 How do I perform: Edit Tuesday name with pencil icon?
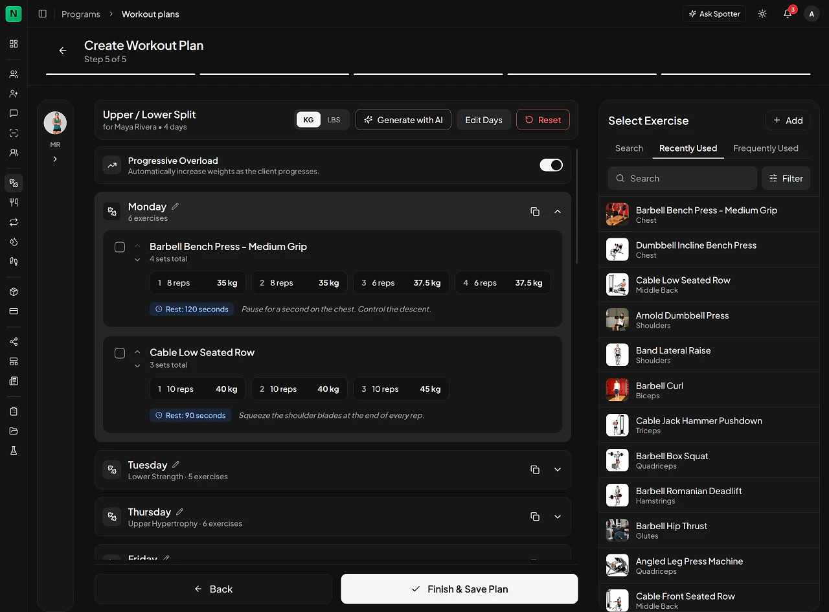pyautogui.click(x=176, y=465)
